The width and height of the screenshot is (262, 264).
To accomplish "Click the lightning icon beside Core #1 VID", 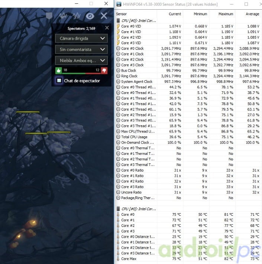I will (118, 32).
